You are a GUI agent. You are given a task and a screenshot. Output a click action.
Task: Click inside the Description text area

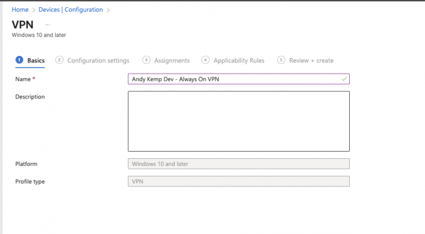click(x=239, y=121)
